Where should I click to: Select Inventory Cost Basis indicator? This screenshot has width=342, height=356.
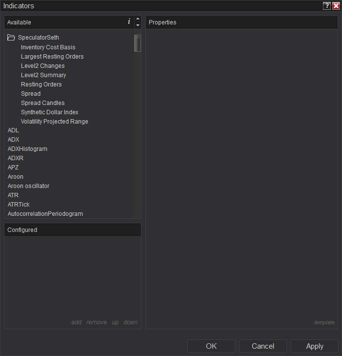(x=48, y=47)
